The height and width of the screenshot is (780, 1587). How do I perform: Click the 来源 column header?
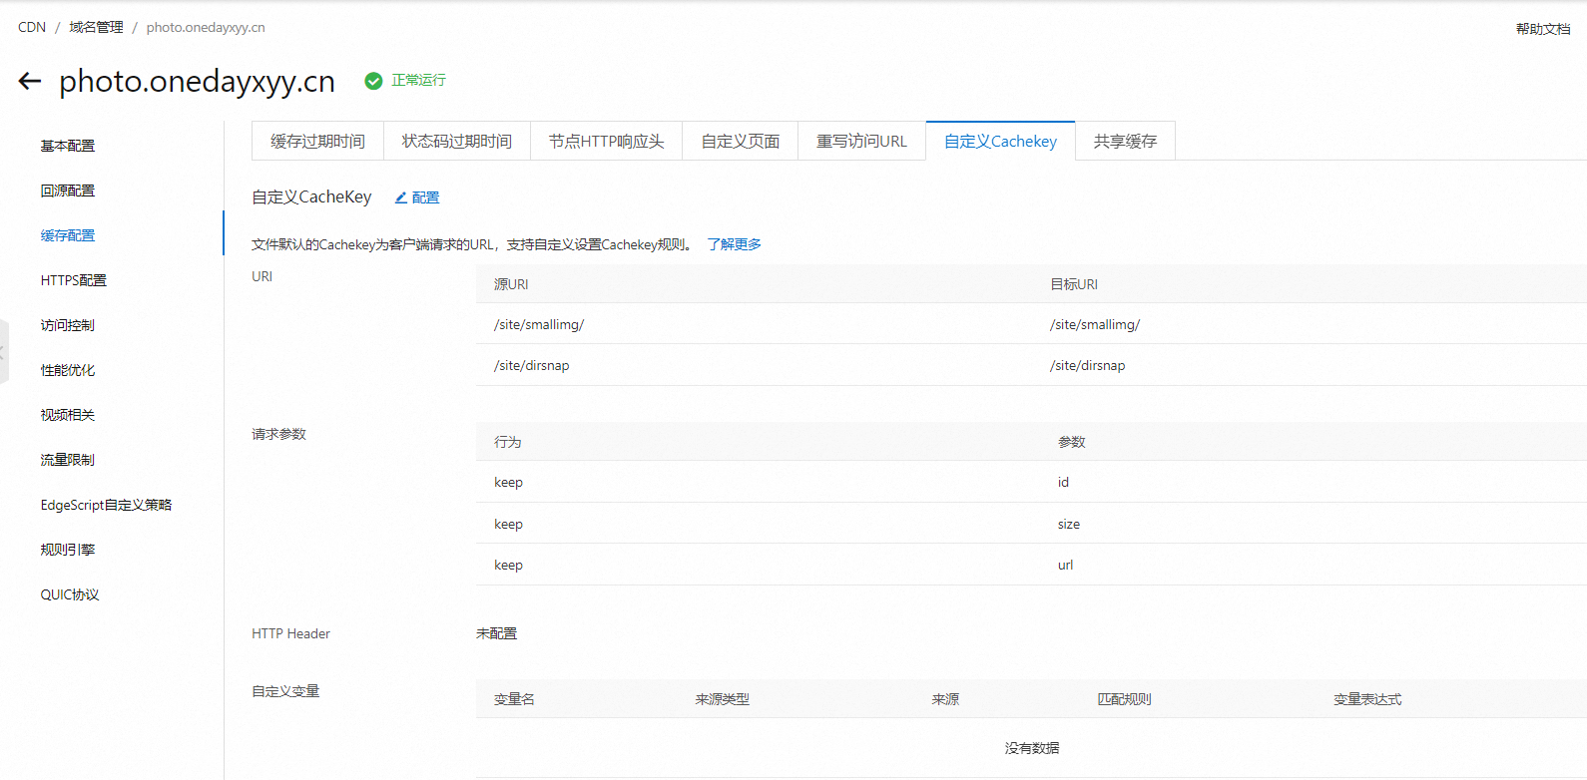(945, 699)
